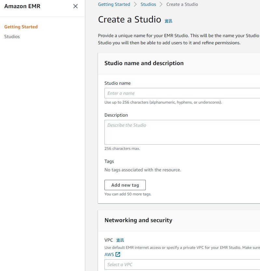Open Getting Started in the sidebar
Viewport: 260px width, 271px height.
(21, 27)
